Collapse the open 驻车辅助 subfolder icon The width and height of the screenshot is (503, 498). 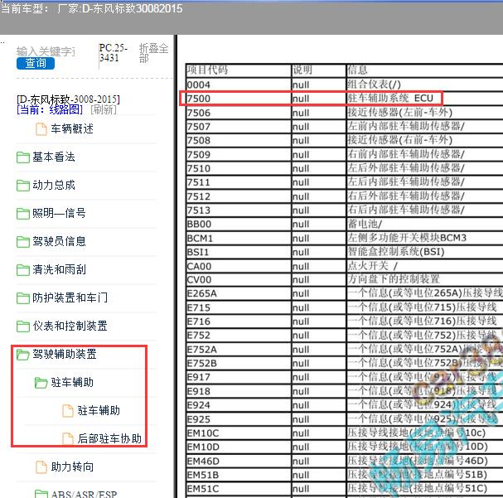41,383
